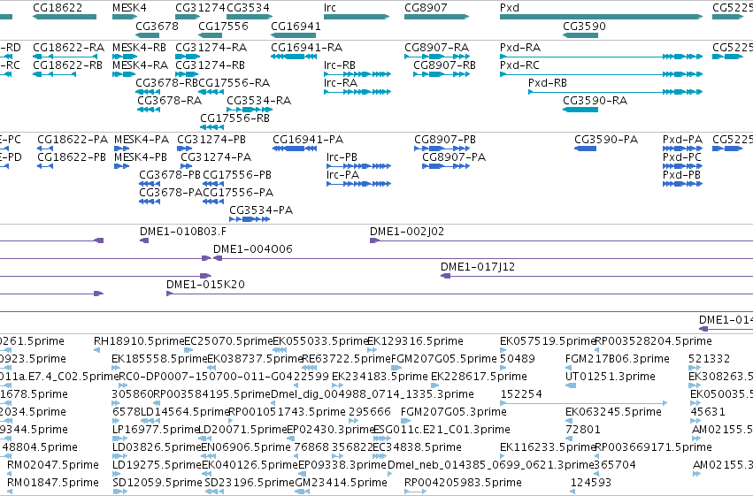The image size is (753, 496).
Task: Select the CG16941-RA transcript glyph
Action: click(294, 57)
